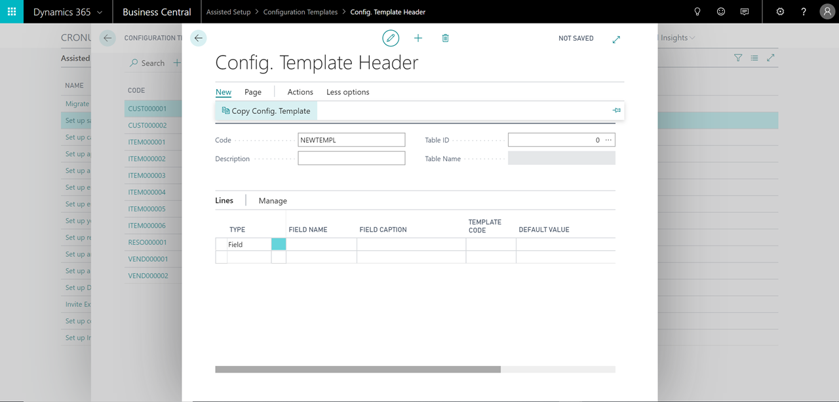Open the Dynamics 365 app launcher waffle
839x402 pixels.
tap(11, 11)
